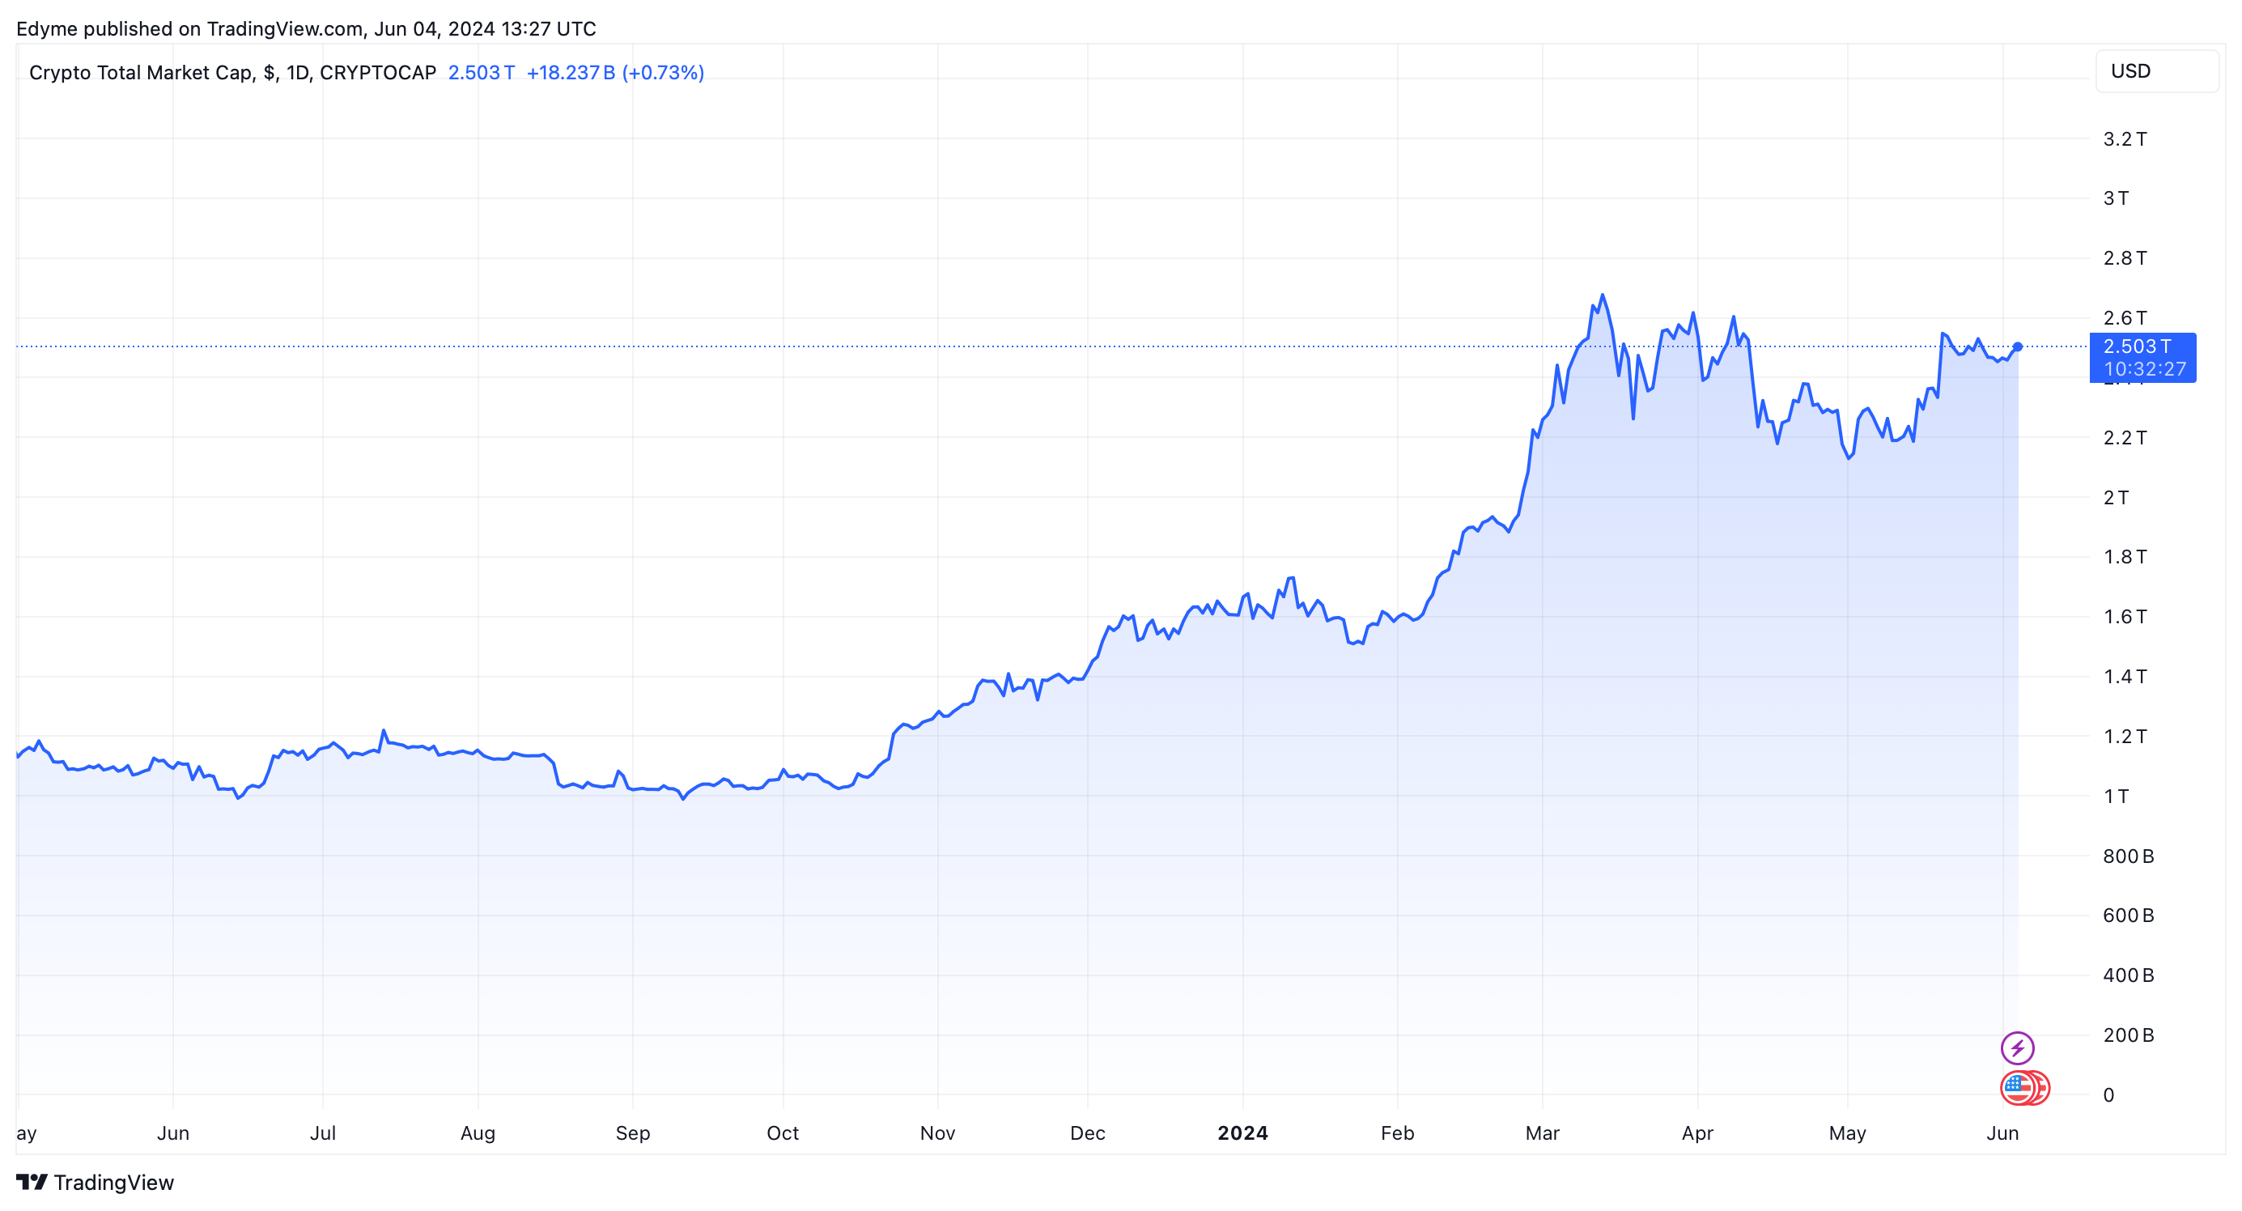The height and width of the screenshot is (1211, 2242).
Task: Click the header text 'Edyme published on TradingView.com'
Action: coord(189,28)
